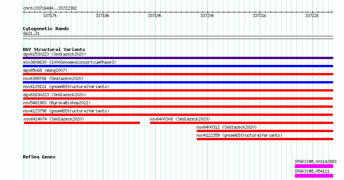Click the Cytogenetic Bands track title
This screenshot has height=180, width=344.
coord(46,29)
